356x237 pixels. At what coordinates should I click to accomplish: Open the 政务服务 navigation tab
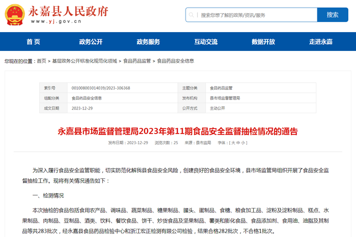[x=149, y=42]
